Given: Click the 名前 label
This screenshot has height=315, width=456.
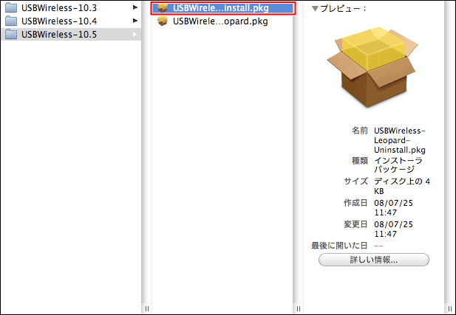Looking at the screenshot, I should (360, 131).
